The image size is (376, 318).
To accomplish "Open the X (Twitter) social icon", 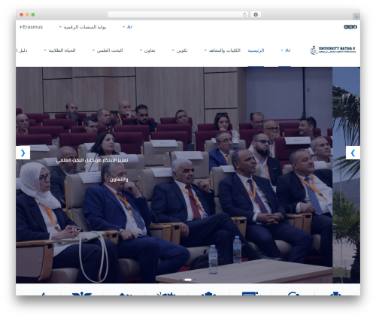I will coord(350,27).
